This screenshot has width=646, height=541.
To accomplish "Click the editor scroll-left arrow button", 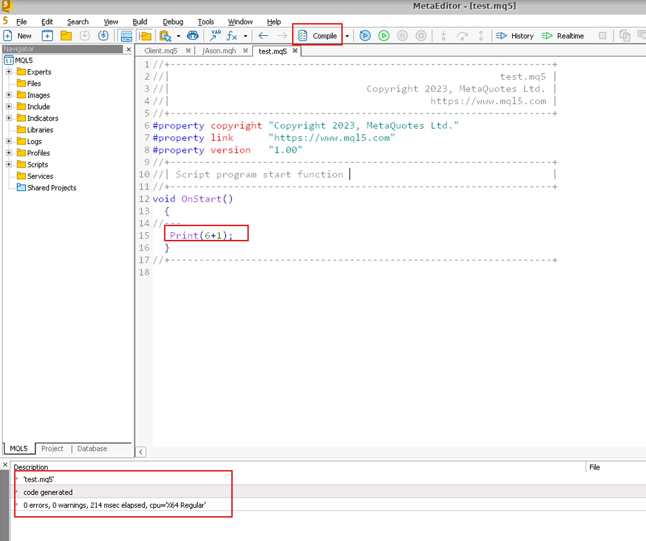I will pos(141,452).
